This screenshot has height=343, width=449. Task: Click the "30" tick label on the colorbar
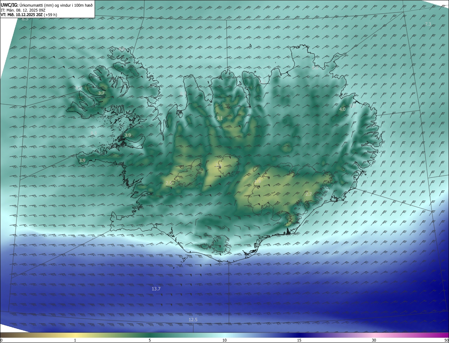click(x=374, y=340)
